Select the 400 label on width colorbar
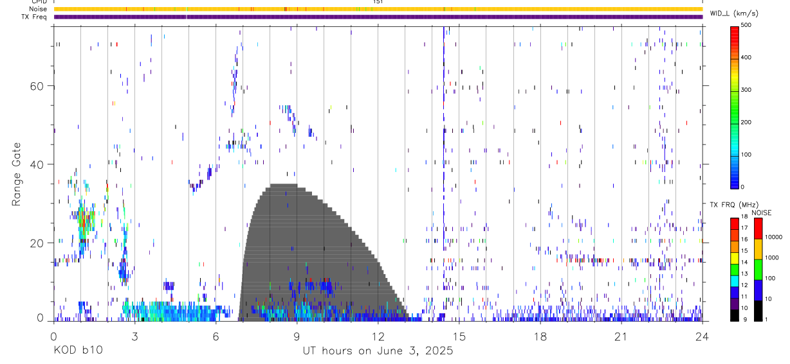The image size is (790, 364). (747, 57)
